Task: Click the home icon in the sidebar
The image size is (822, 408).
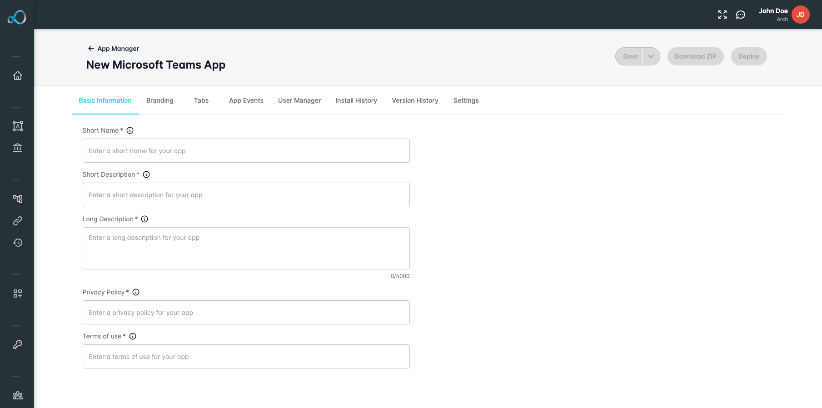Action: coord(17,75)
